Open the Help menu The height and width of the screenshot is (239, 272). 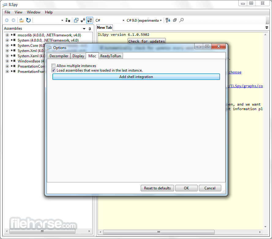coord(49,12)
